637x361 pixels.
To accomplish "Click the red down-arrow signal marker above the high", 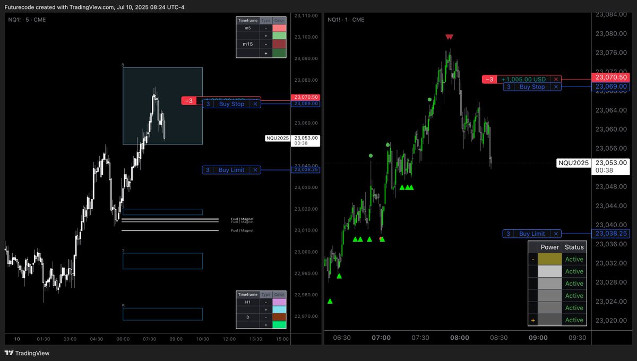I will pos(449,37).
